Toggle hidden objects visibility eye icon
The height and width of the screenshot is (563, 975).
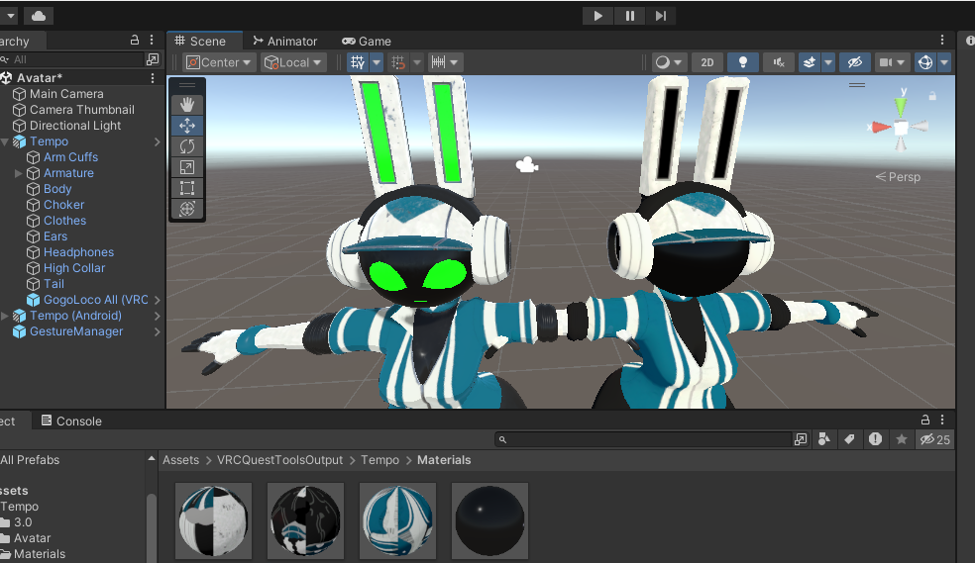click(855, 62)
